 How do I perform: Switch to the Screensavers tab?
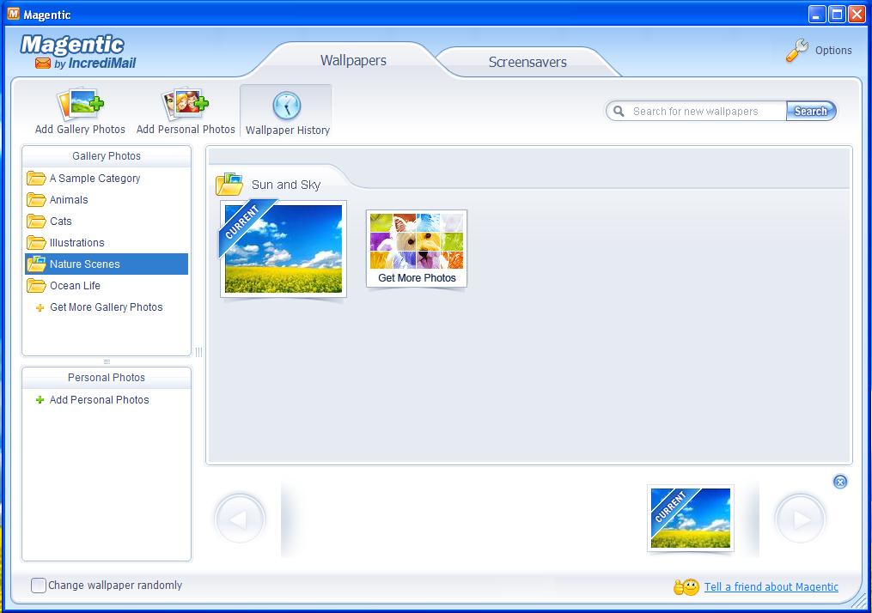tap(527, 62)
